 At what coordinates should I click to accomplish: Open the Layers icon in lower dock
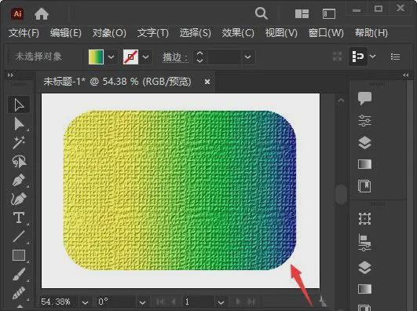364,267
